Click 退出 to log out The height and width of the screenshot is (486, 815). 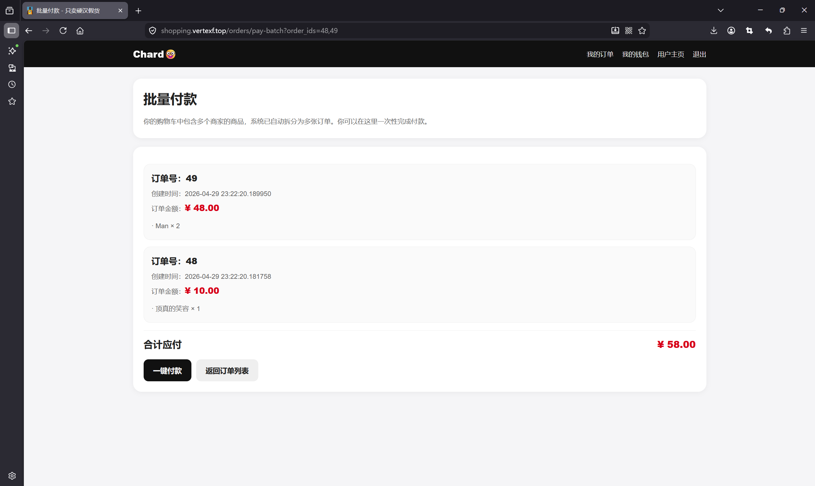coord(699,54)
